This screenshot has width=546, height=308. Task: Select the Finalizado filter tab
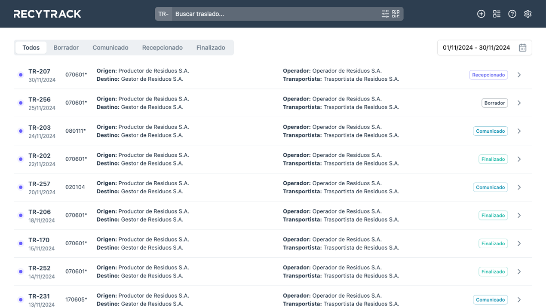click(x=211, y=47)
